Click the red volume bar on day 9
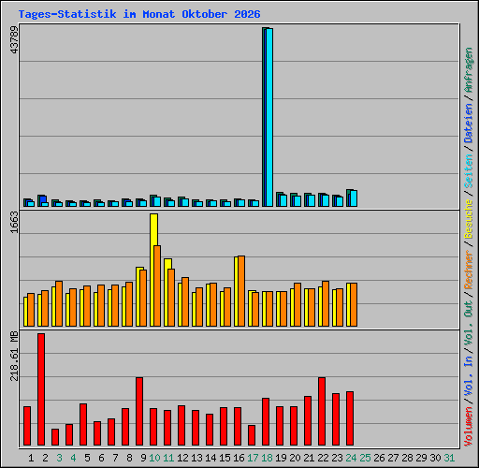Screen dimensions: 479x468 coord(139,412)
